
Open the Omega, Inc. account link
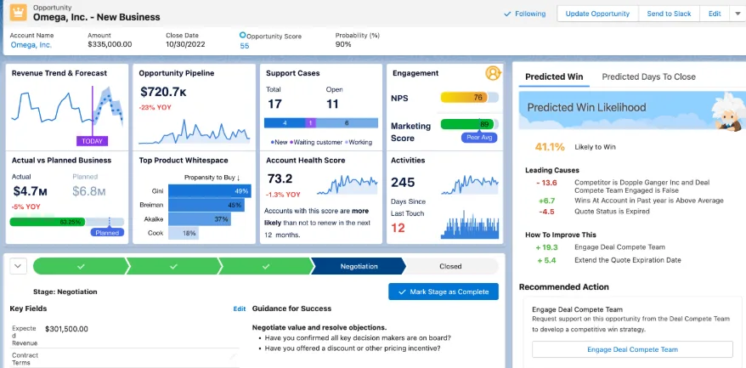31,45
